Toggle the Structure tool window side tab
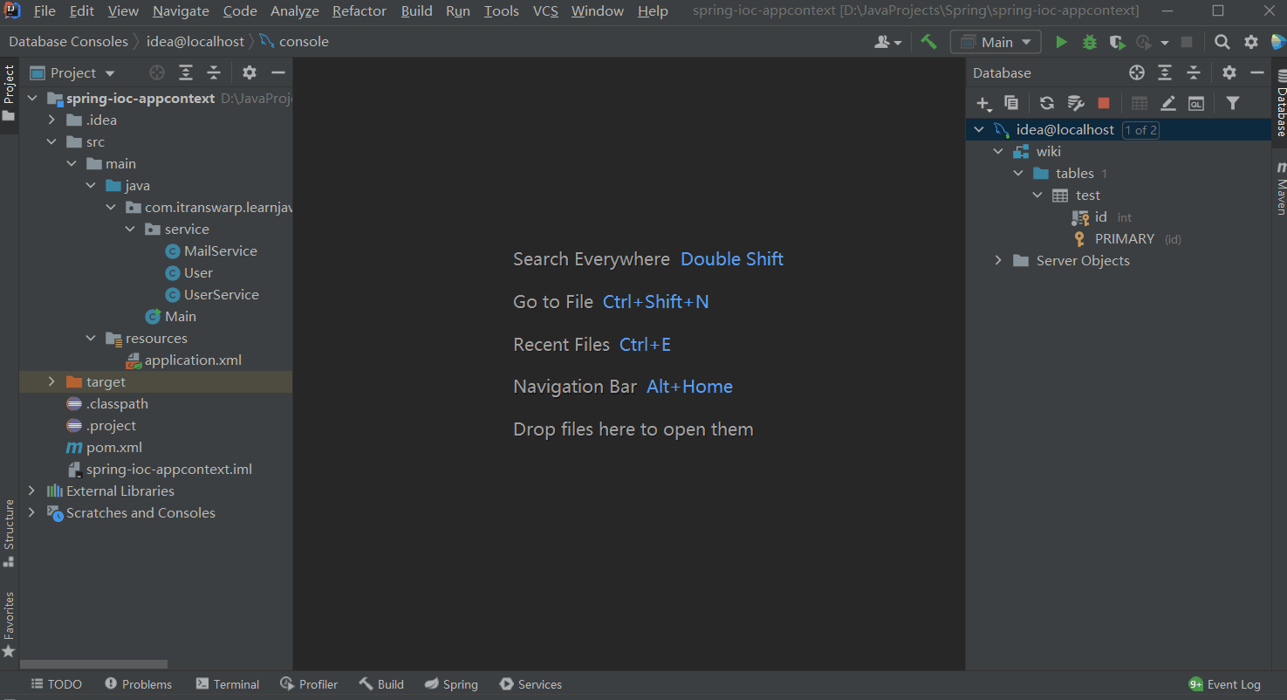1287x700 pixels. (9, 532)
